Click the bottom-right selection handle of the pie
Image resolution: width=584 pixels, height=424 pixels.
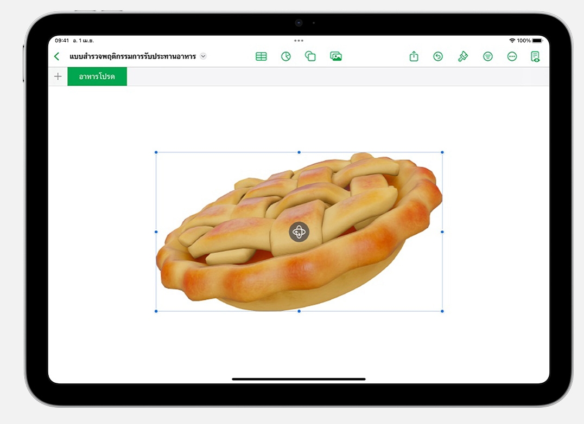(x=442, y=311)
